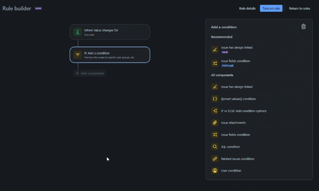This screenshot has height=191, width=319.
Task: Click the User condition avatar icon
Action: click(215, 170)
